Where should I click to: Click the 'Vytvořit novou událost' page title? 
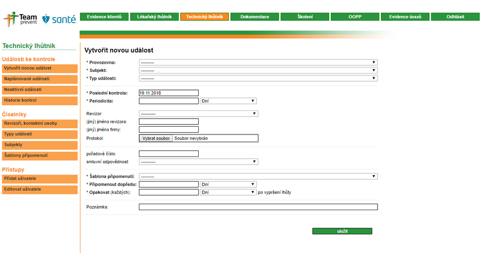pos(119,50)
